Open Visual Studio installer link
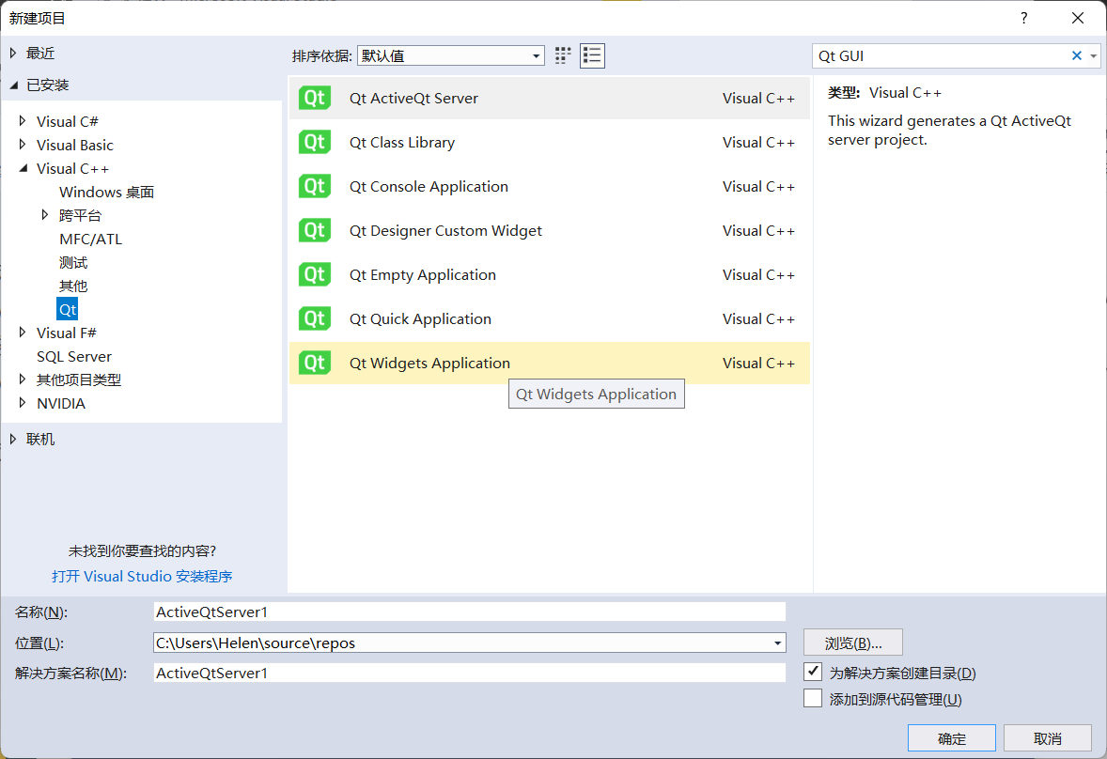The height and width of the screenshot is (759, 1107). [x=142, y=577]
